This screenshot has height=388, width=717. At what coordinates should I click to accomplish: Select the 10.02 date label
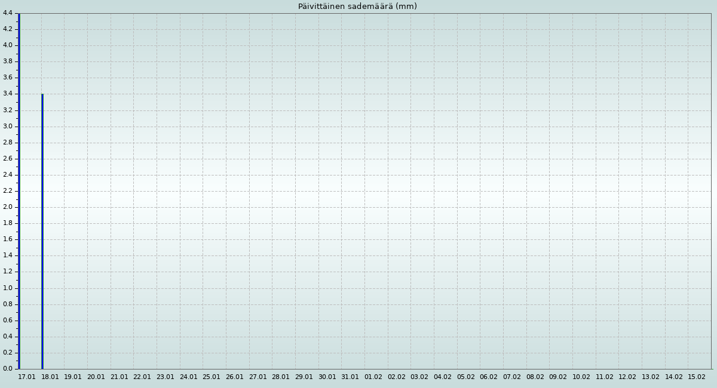click(x=581, y=377)
